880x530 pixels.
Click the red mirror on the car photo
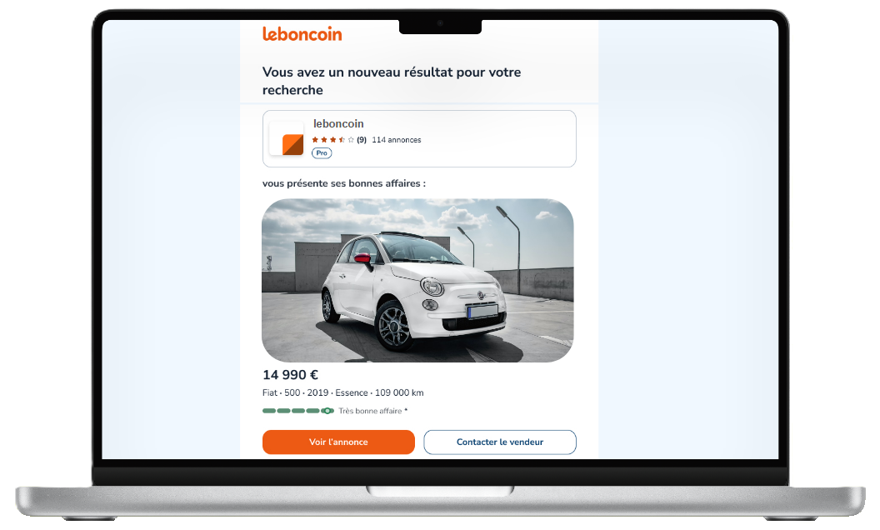click(x=363, y=258)
